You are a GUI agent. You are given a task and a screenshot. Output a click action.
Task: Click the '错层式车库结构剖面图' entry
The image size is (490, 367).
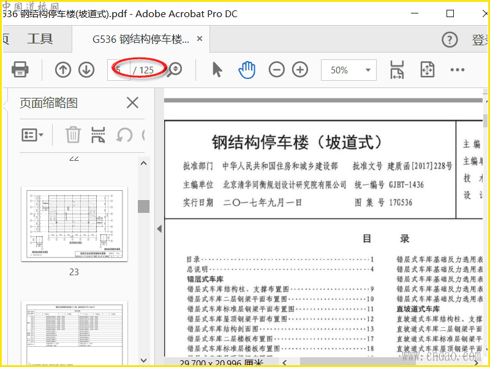click(280, 328)
